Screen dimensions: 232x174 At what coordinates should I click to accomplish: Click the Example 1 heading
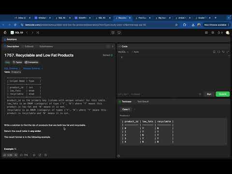coord(10,149)
